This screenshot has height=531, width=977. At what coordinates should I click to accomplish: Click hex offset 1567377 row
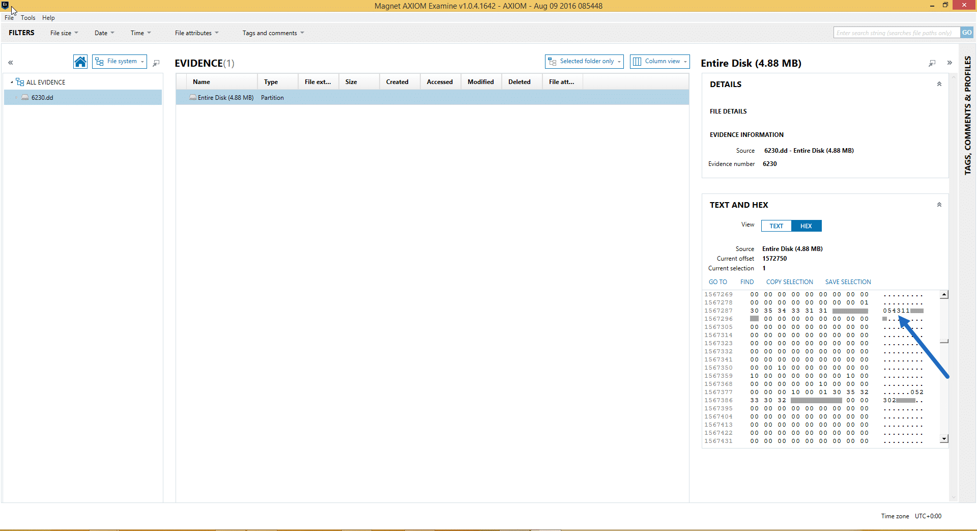[x=814, y=392]
